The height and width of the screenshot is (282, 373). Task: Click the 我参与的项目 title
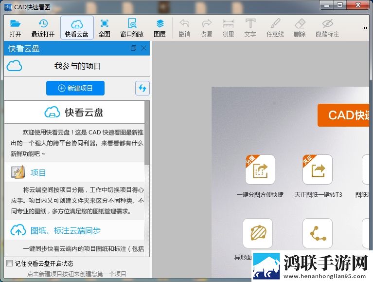(x=77, y=66)
